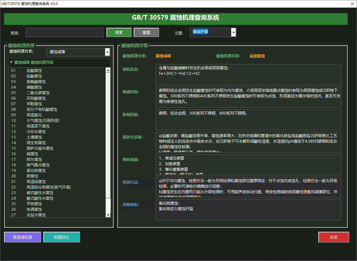The width and height of the screenshot is (357, 261).
Task: Click inside the 检测方法 text box
Action: point(248,187)
